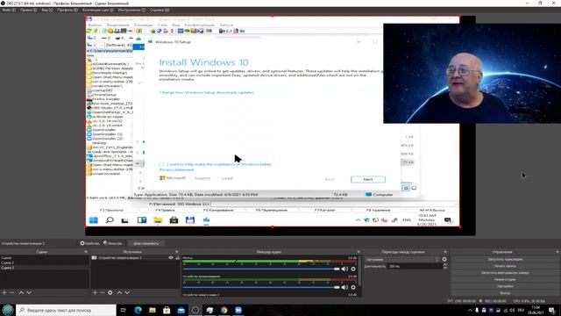Select the Устройство захвата видео 3 source row

click(135, 257)
